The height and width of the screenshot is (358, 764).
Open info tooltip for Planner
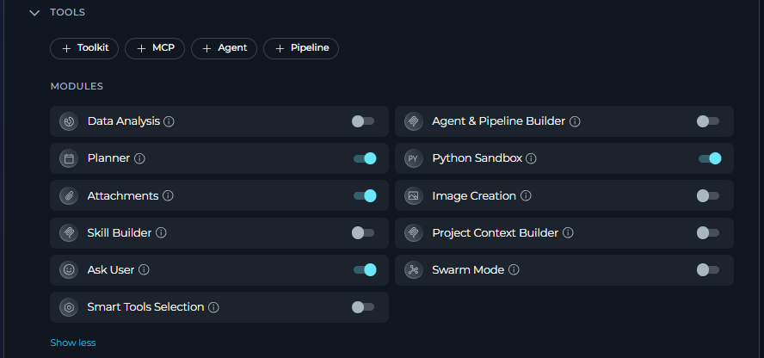pos(139,158)
